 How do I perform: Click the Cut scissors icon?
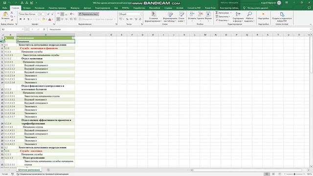point(12,13)
